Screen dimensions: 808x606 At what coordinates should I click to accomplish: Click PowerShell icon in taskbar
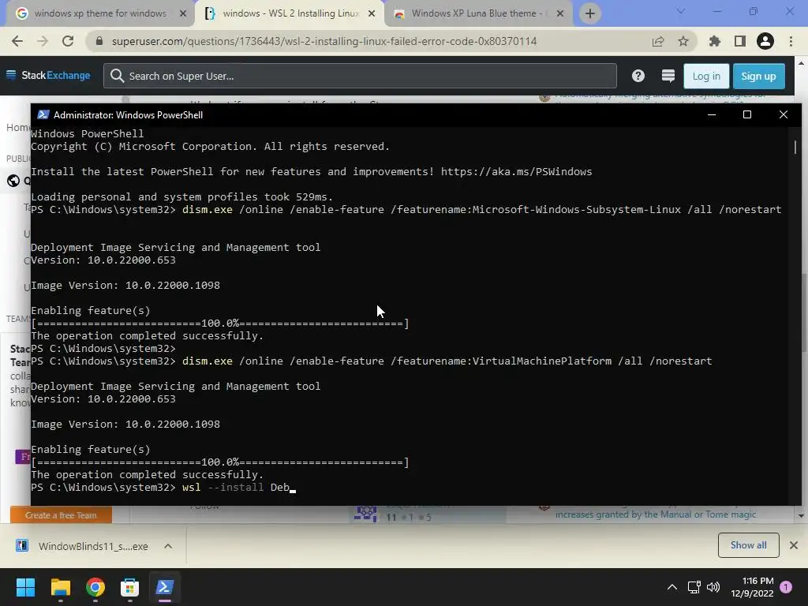(165, 587)
